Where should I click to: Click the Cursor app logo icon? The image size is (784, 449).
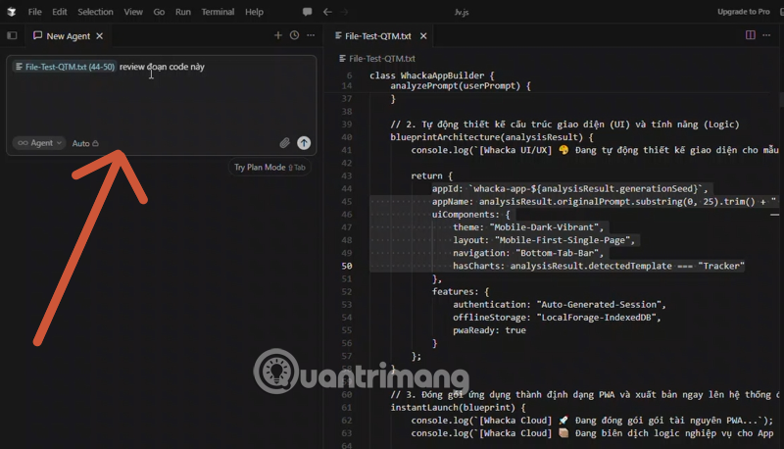click(x=11, y=12)
